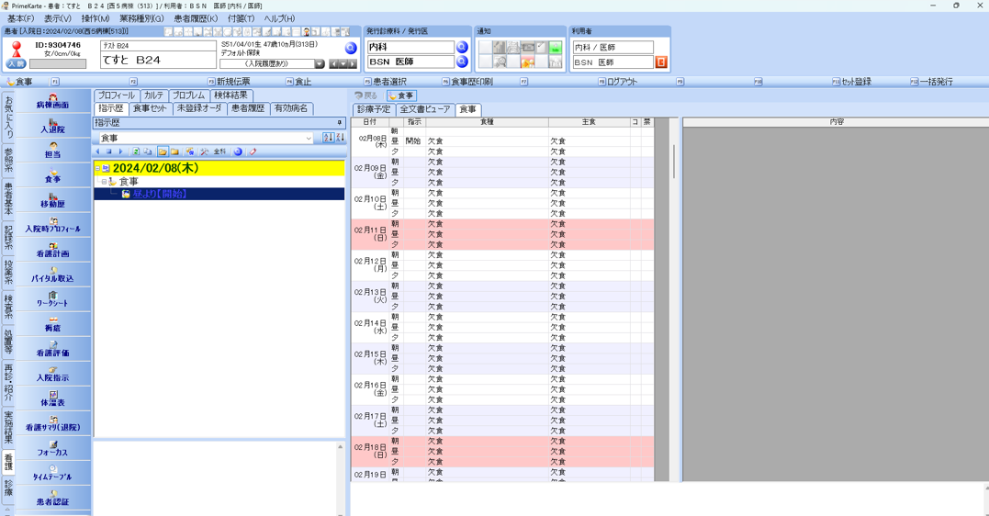Click the patient search magnifier icon
This screenshot has width=989, height=516.
(351, 48)
